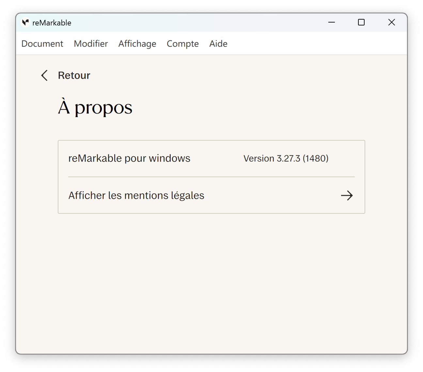Click the reMarkable logo in title bar
Image resolution: width=423 pixels, height=372 pixels.
25,22
